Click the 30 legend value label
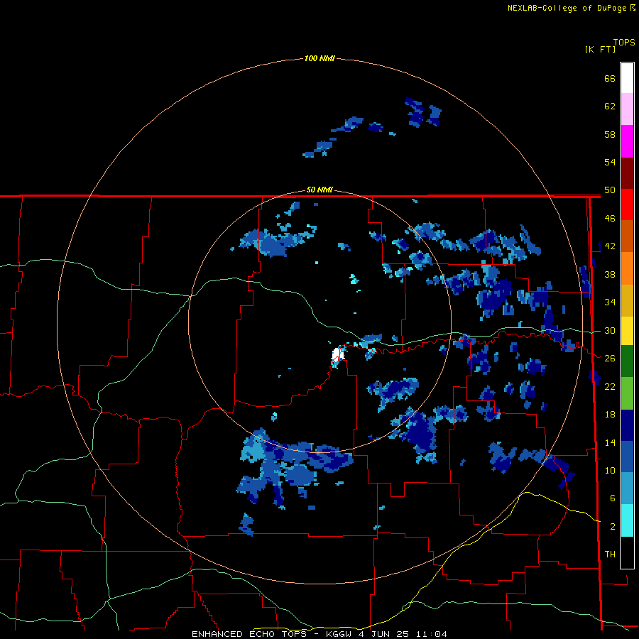639x639 pixels. 610,330
